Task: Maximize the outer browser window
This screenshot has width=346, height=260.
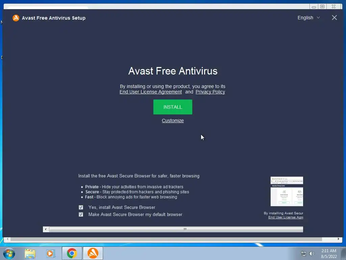Action: tap(322, 7)
